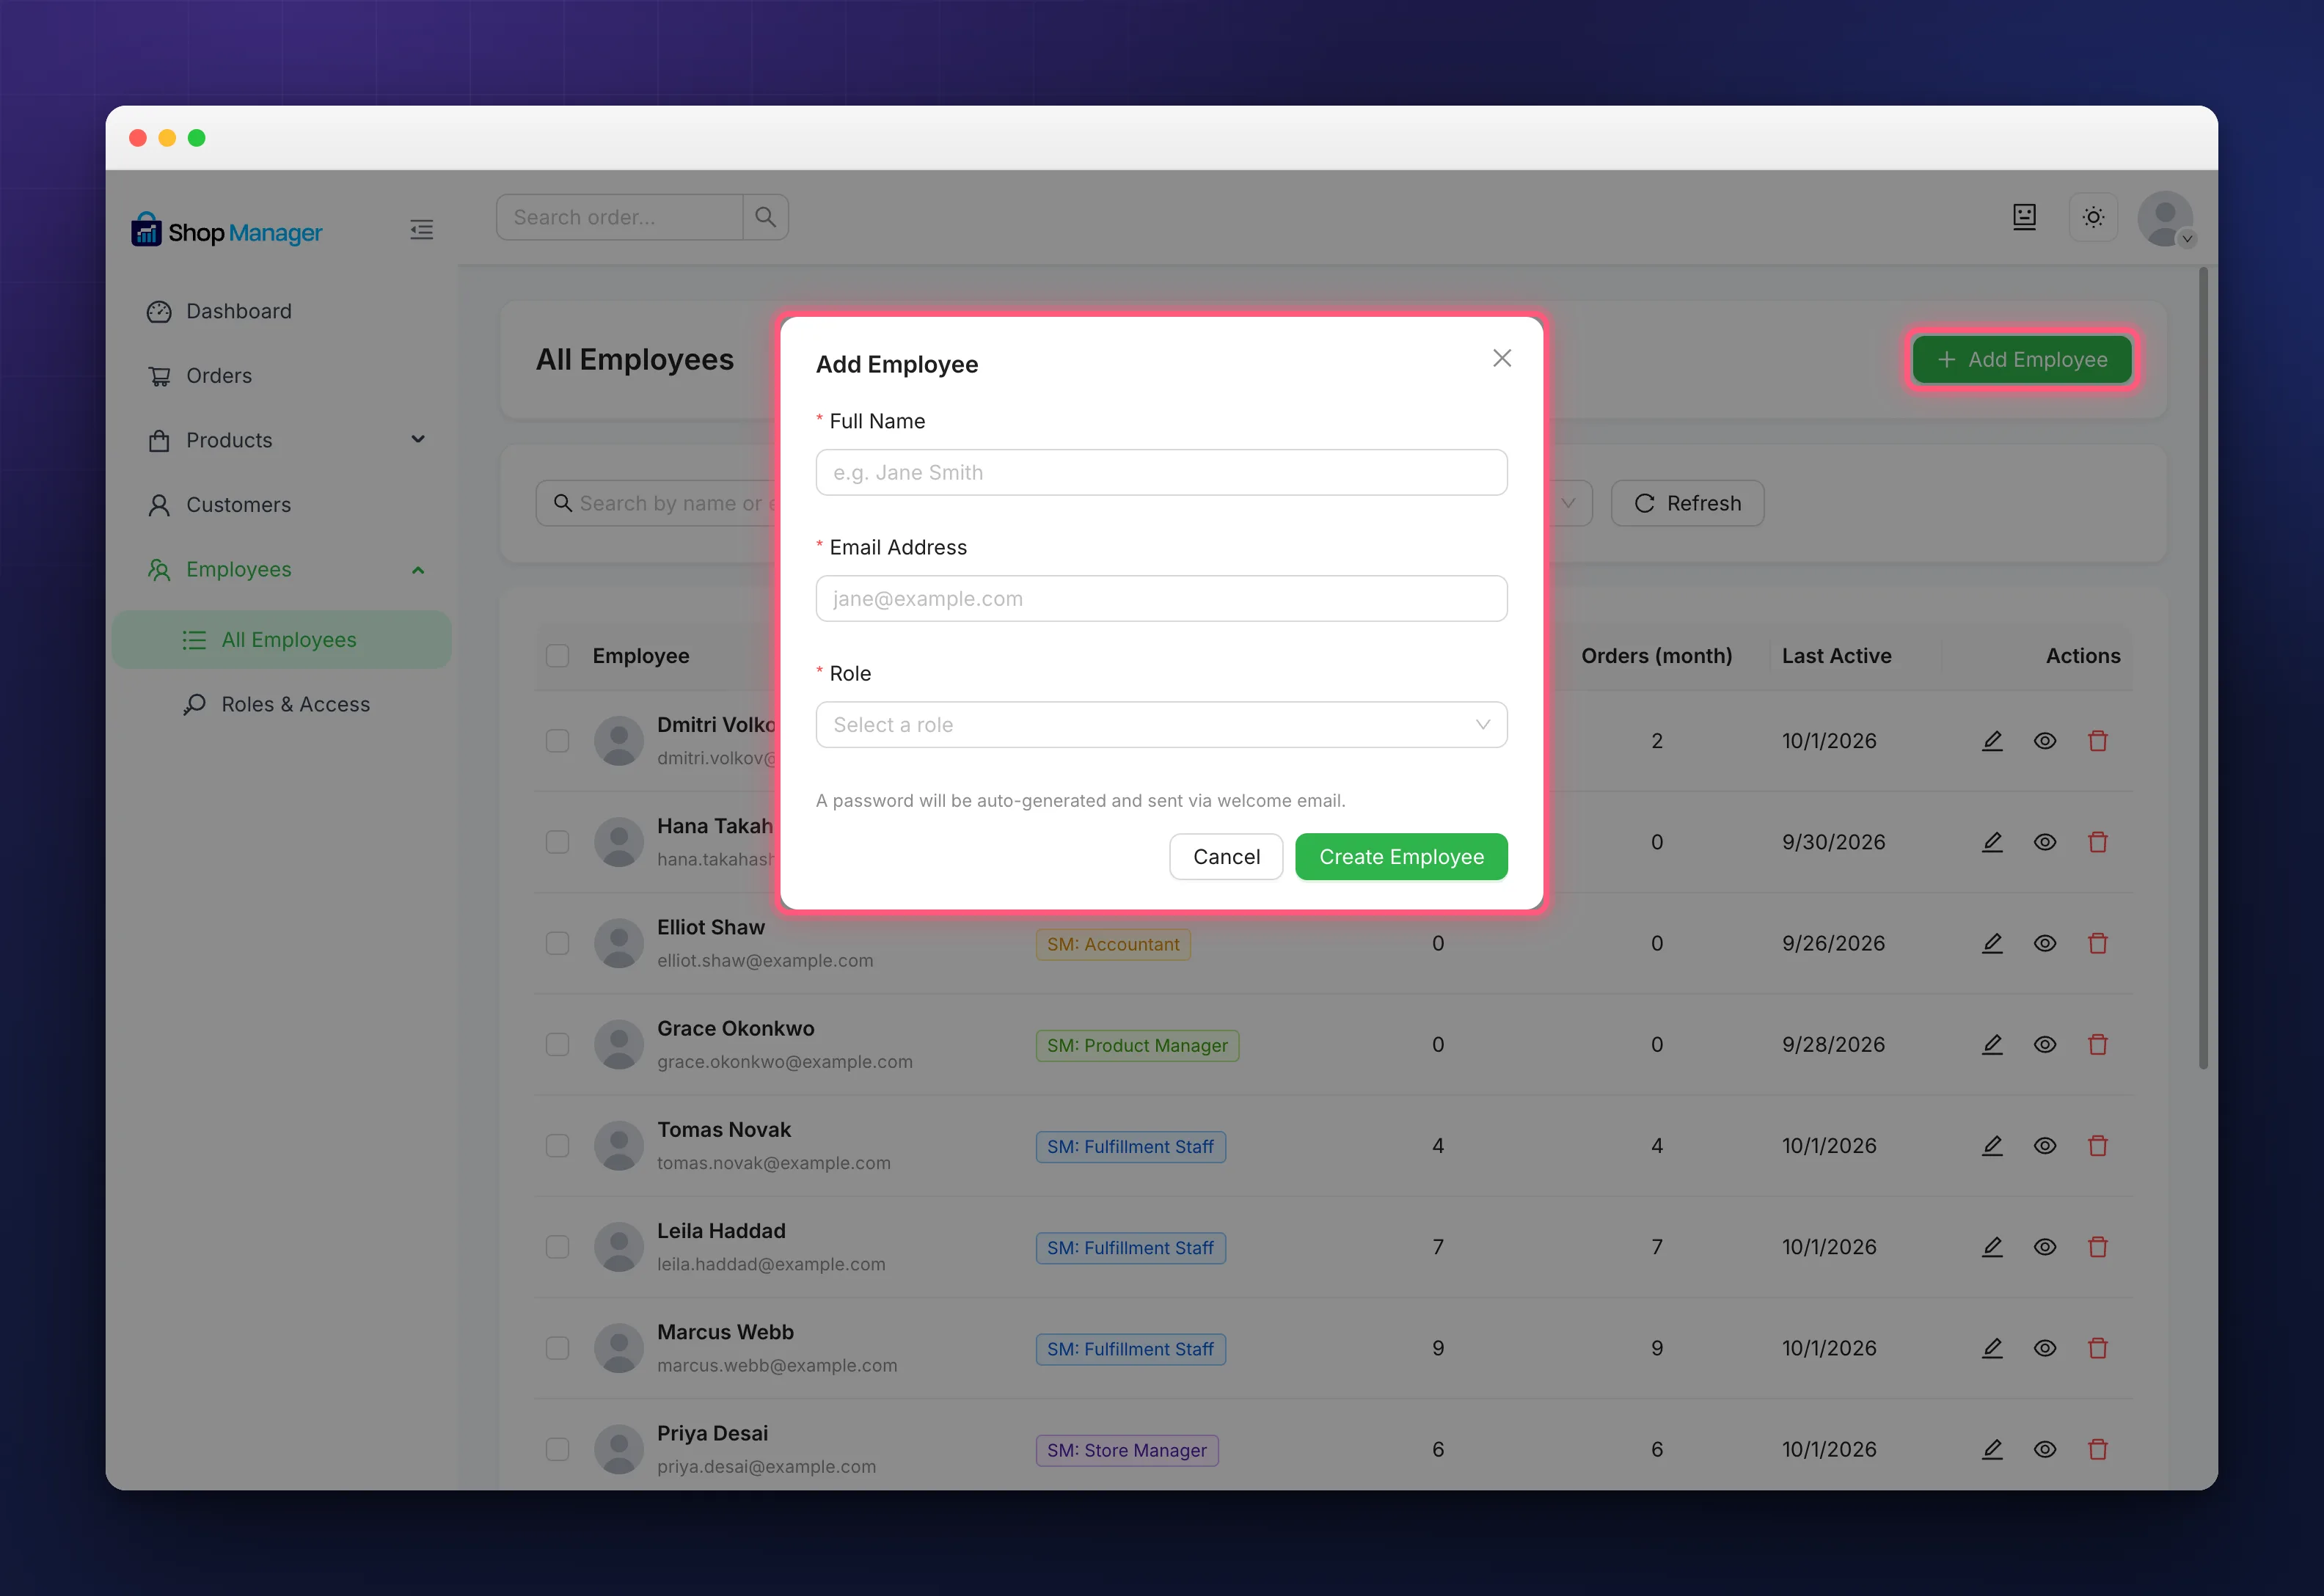
Task: Delete Leila Haddad trash icon
Action: 2098,1246
